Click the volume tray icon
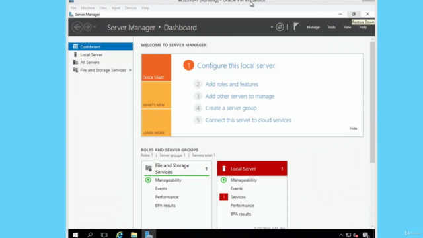 pyautogui.click(x=356, y=235)
